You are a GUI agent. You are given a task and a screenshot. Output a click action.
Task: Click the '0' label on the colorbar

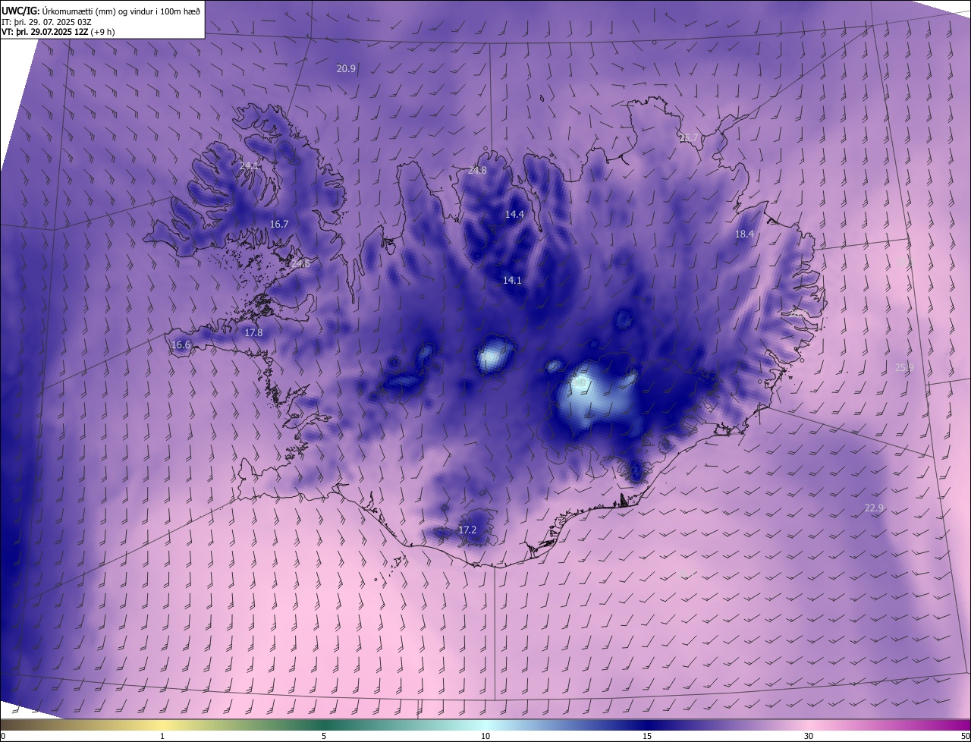3,737
